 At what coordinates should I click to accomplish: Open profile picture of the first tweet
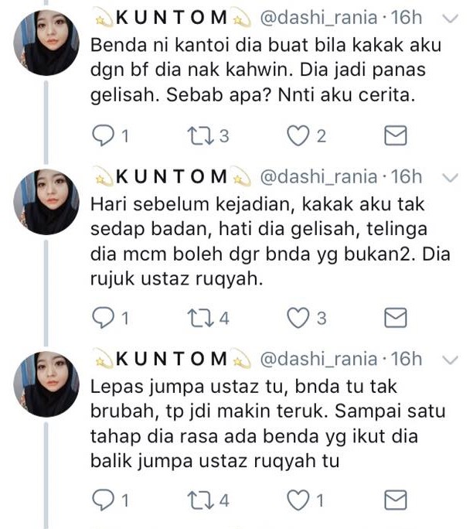pos(46,43)
